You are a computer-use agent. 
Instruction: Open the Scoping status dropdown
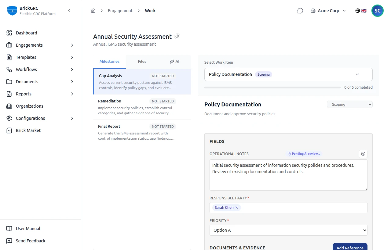tap(349, 104)
